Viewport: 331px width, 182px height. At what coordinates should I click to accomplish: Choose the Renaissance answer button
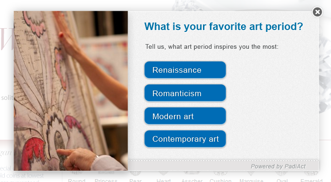click(185, 70)
